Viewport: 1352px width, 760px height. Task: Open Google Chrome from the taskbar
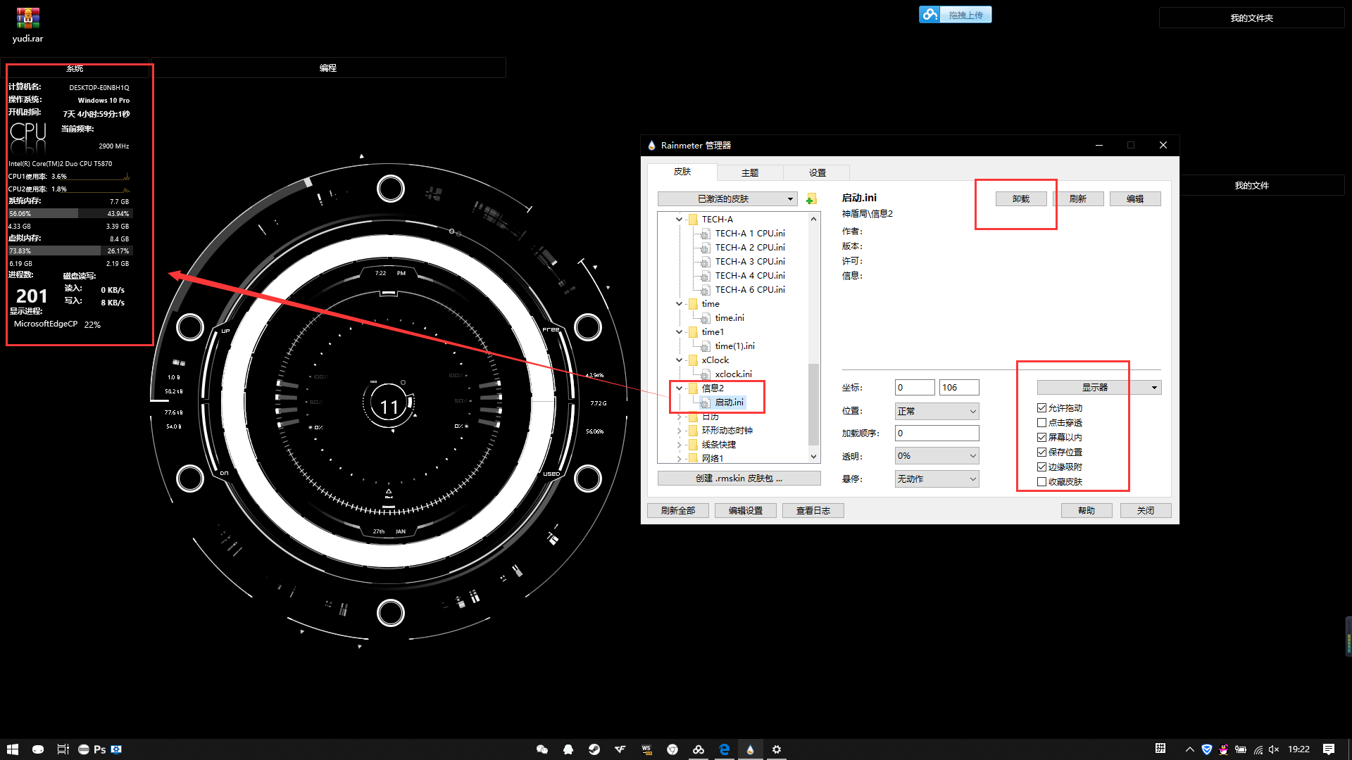point(672,749)
